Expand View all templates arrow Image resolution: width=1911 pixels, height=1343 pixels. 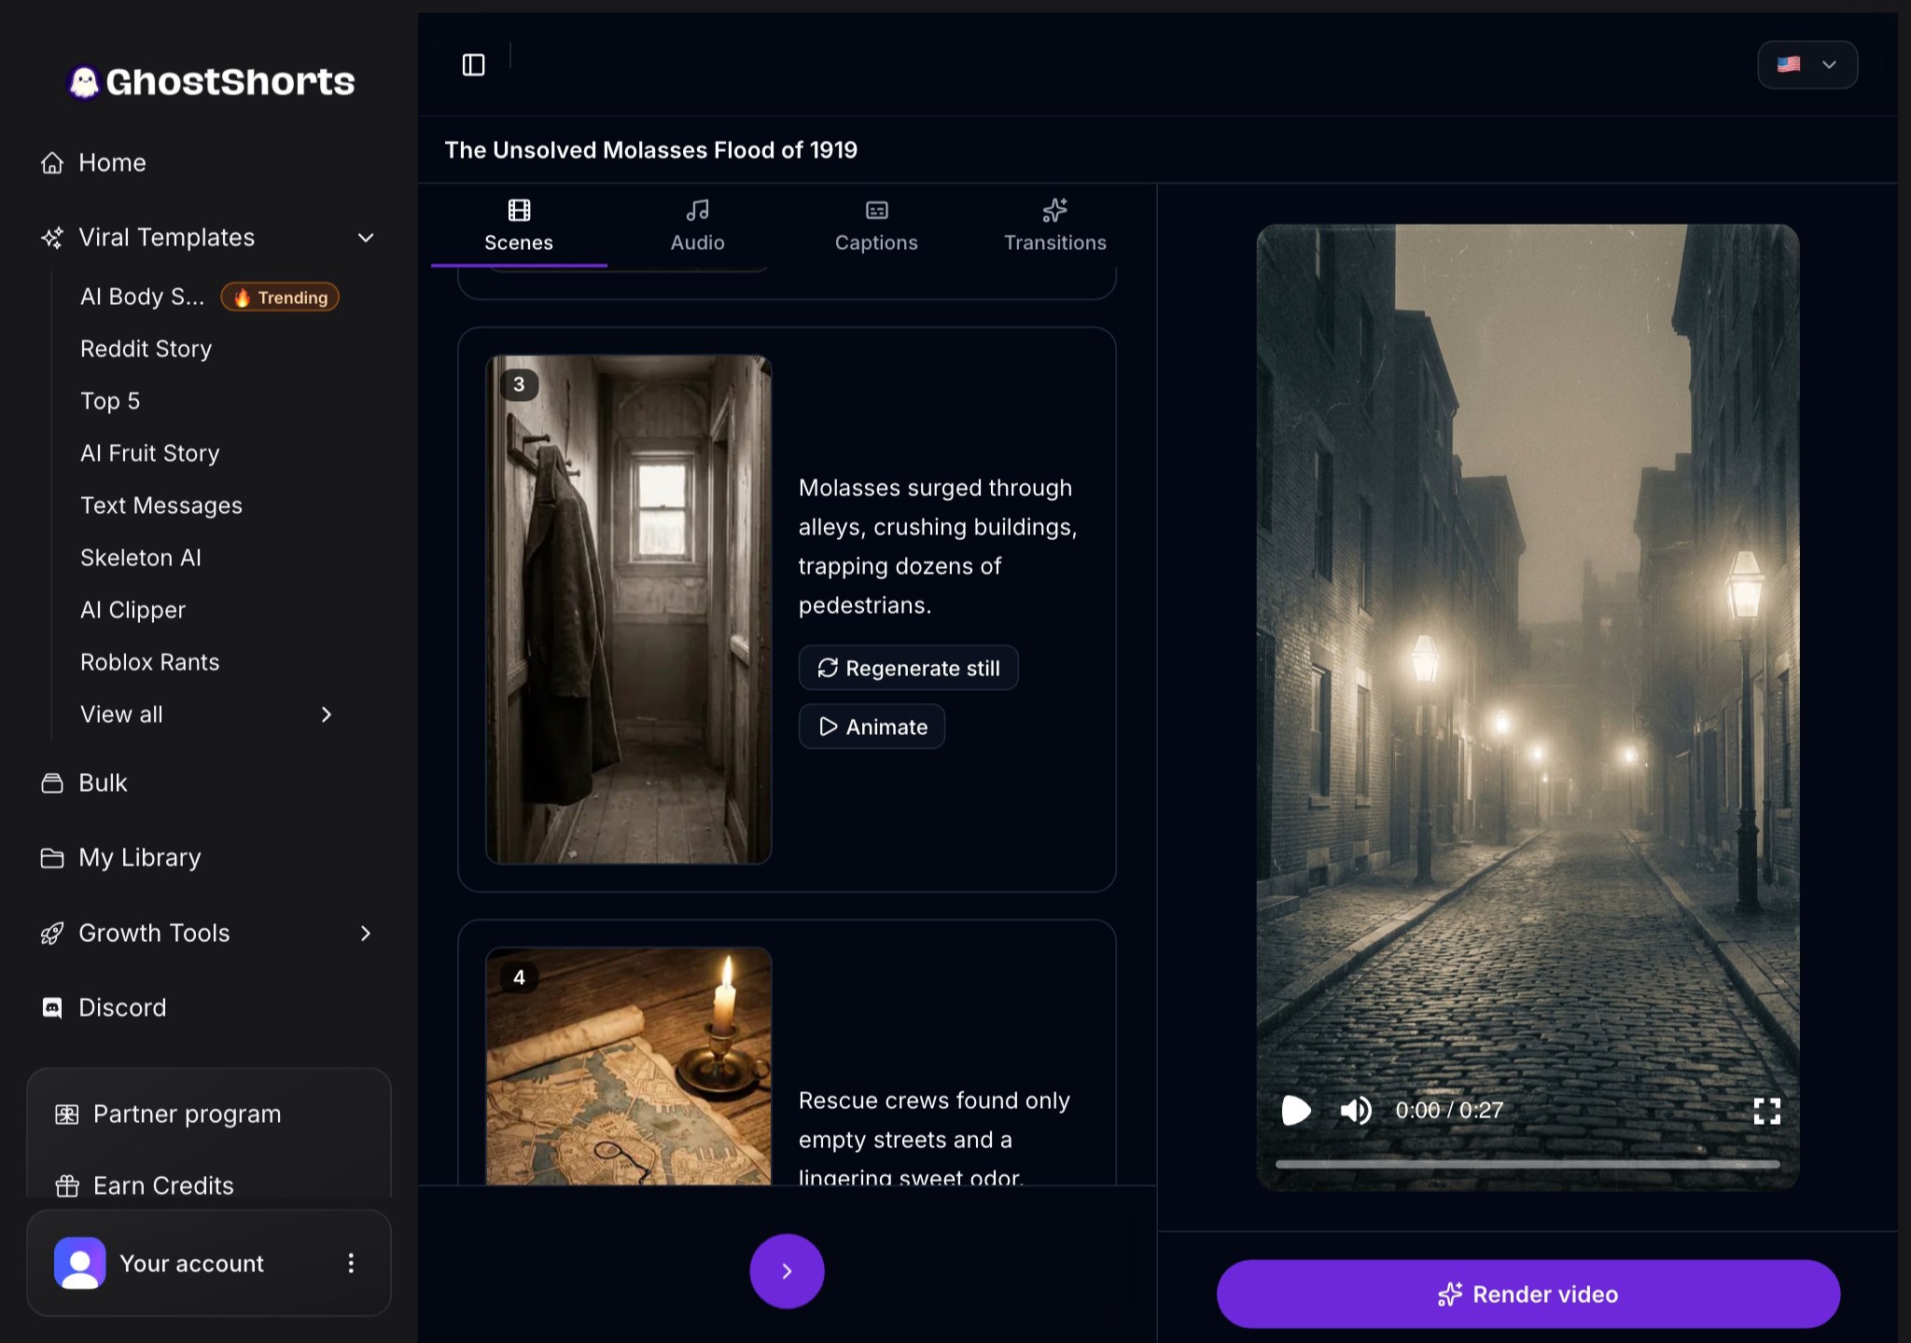(x=327, y=714)
